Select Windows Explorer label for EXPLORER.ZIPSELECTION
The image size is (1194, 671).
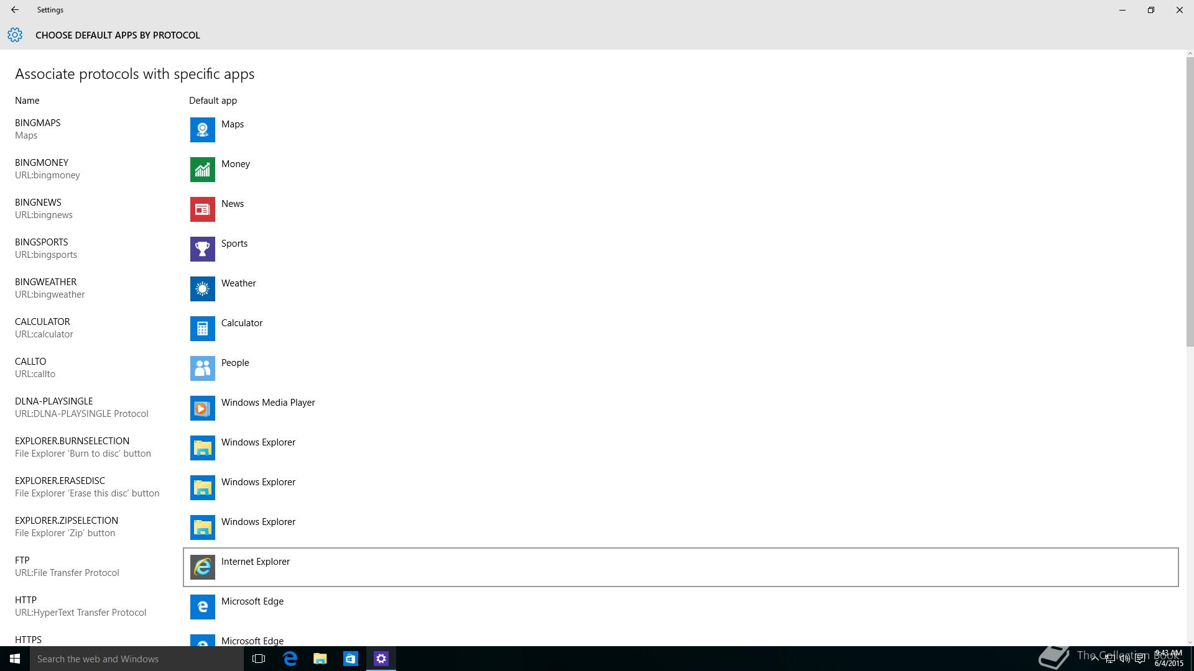(258, 522)
